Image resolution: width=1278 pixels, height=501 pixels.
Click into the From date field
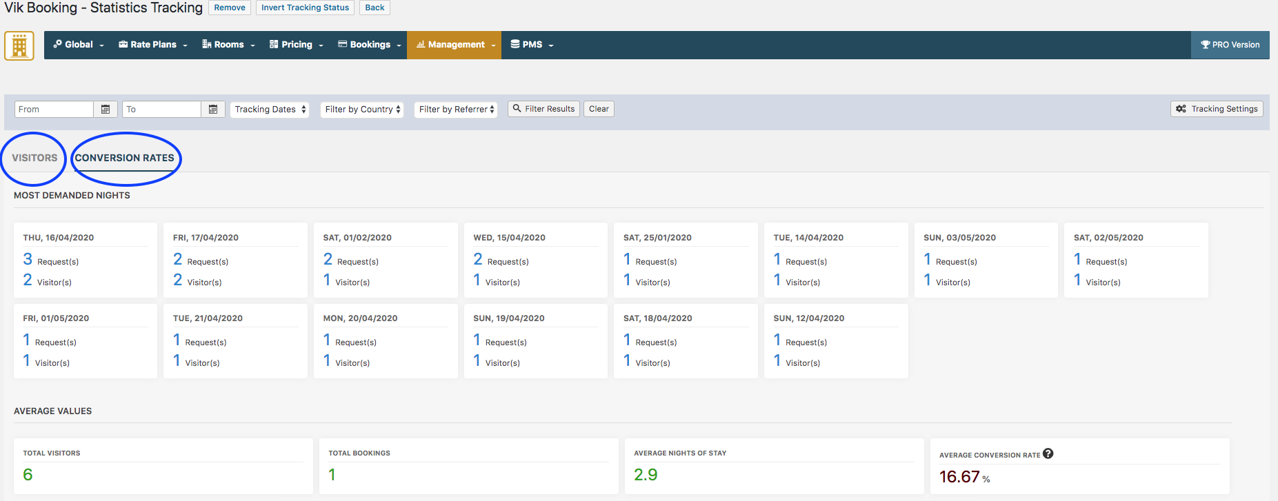(x=54, y=110)
